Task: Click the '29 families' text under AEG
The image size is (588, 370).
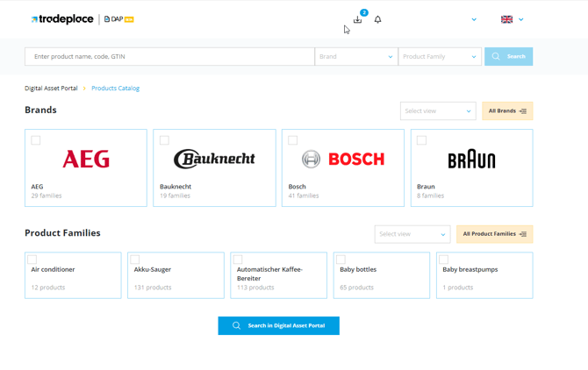Action: coord(47,196)
